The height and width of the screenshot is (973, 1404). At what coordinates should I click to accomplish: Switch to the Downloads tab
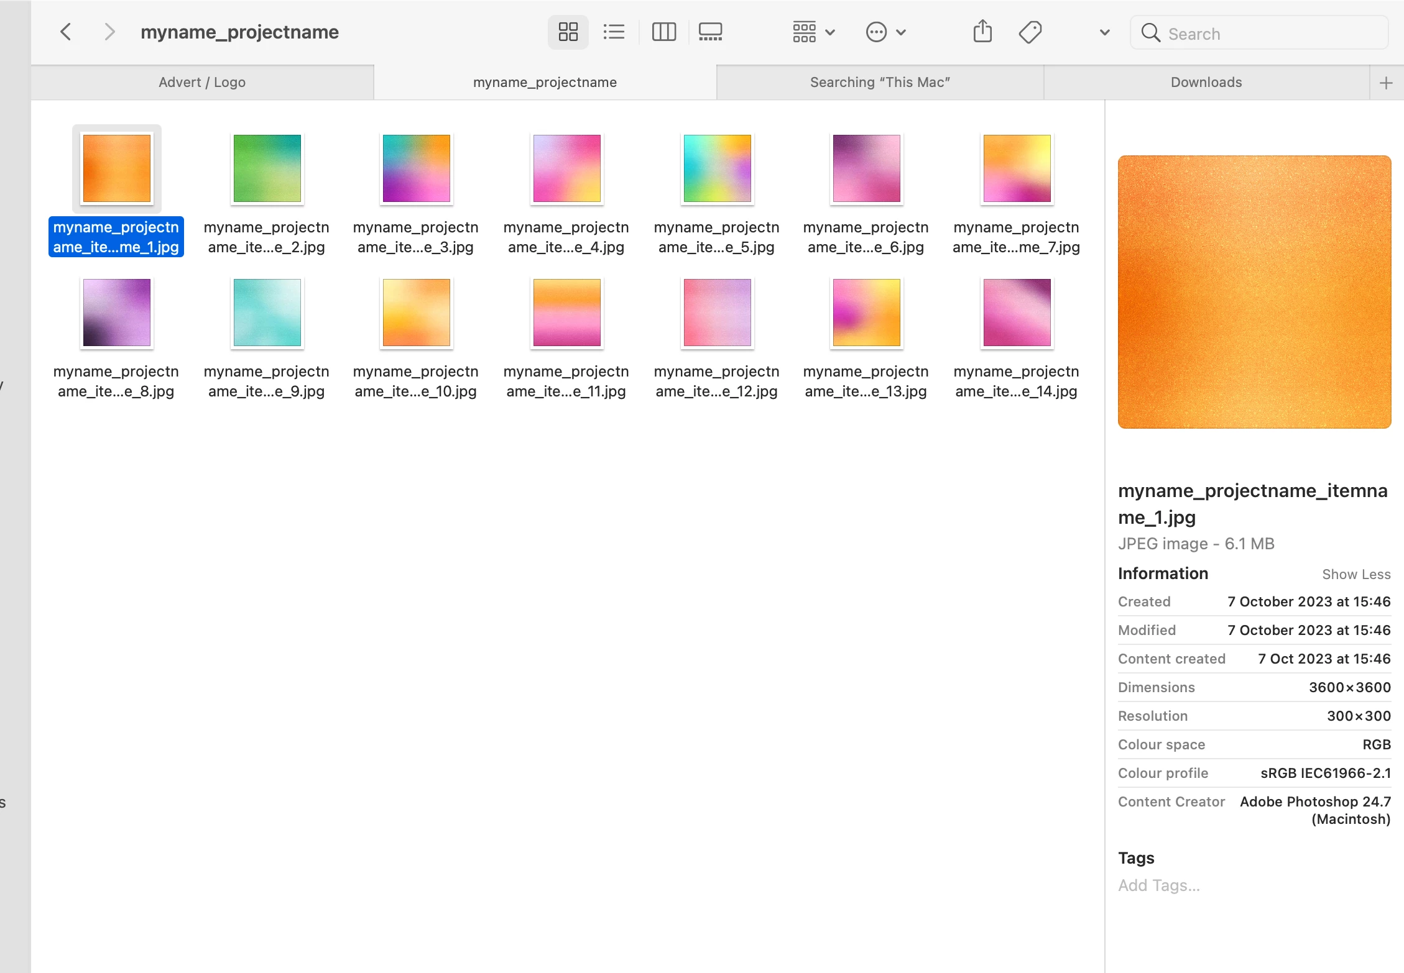[1206, 83]
